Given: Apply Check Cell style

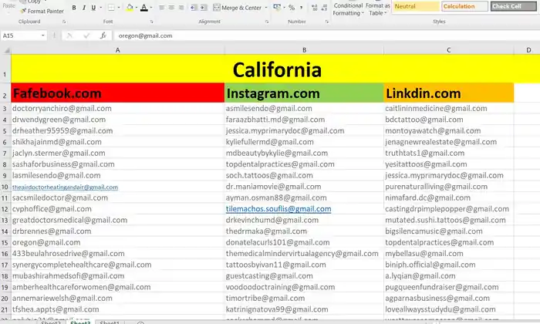Looking at the screenshot, I should click(x=513, y=6).
